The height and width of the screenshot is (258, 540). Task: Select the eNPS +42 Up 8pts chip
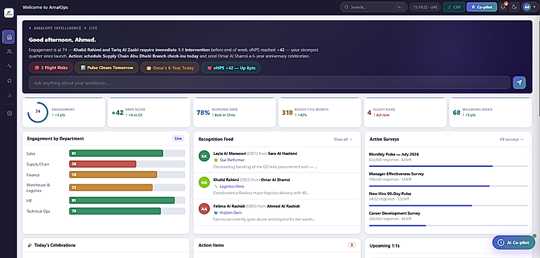tap(230, 68)
